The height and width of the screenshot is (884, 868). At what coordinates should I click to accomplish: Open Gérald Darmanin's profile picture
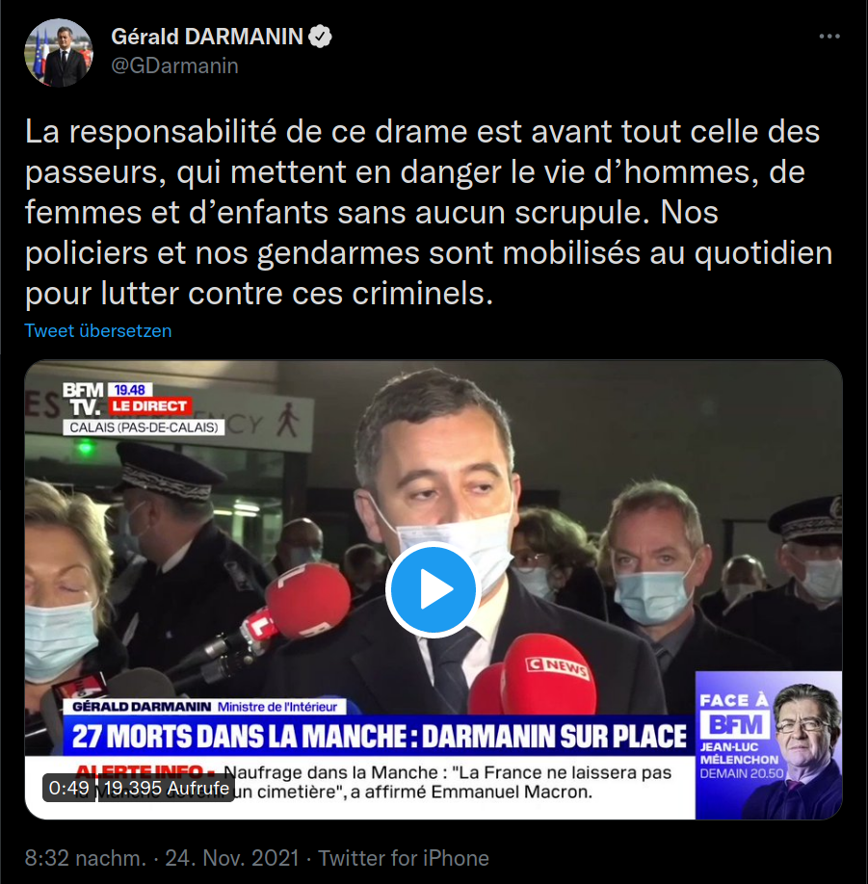(x=59, y=53)
